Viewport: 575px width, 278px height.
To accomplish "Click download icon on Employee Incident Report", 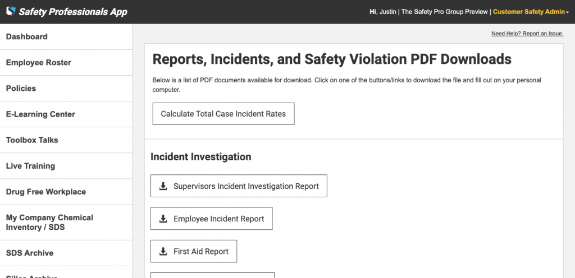I will pos(163,219).
